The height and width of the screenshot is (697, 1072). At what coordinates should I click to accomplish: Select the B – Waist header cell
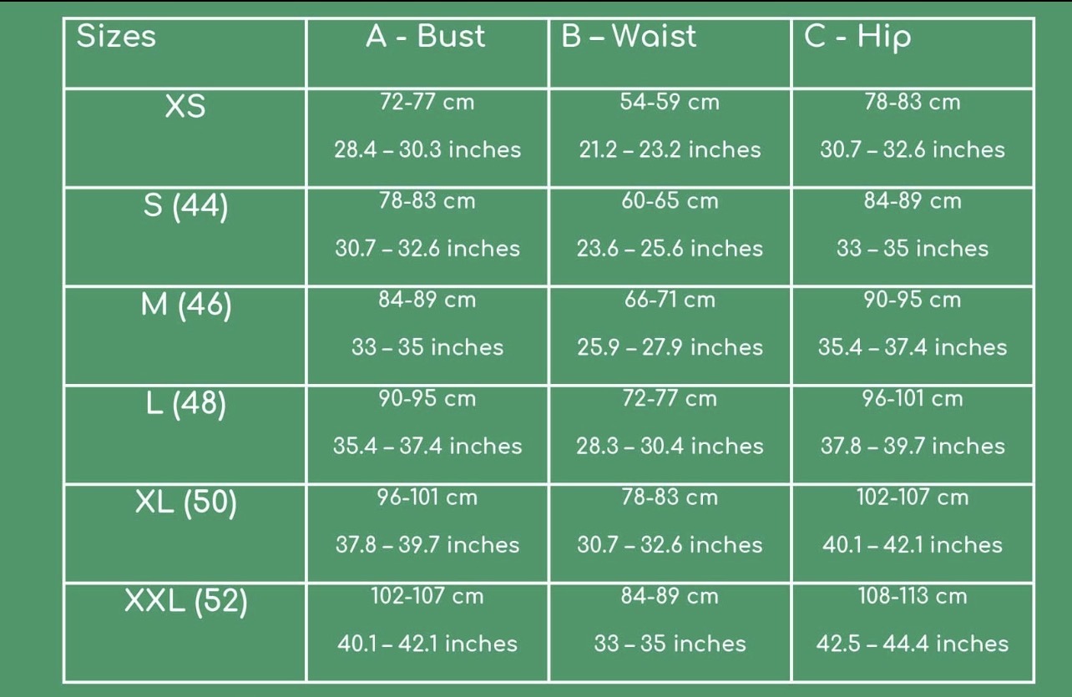coord(629,36)
